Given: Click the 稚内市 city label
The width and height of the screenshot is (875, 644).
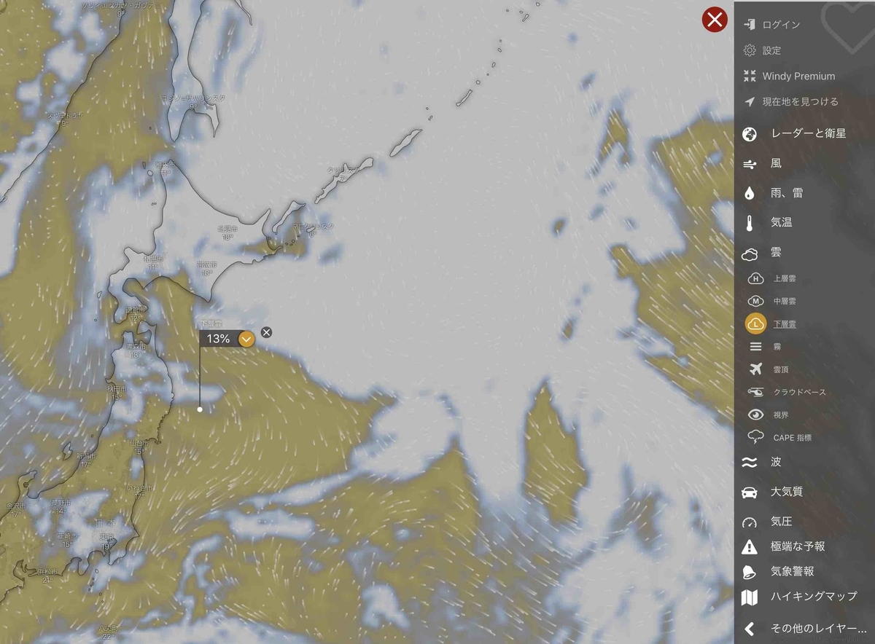Looking at the screenshot, I should (x=166, y=165).
